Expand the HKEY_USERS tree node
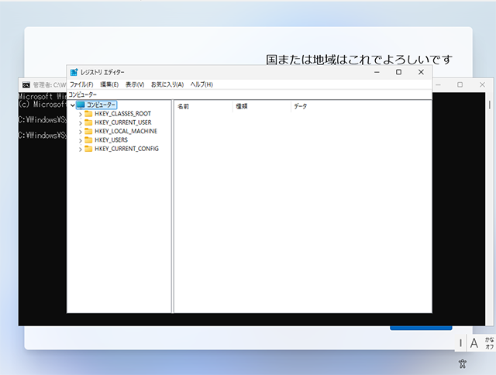 (x=80, y=140)
